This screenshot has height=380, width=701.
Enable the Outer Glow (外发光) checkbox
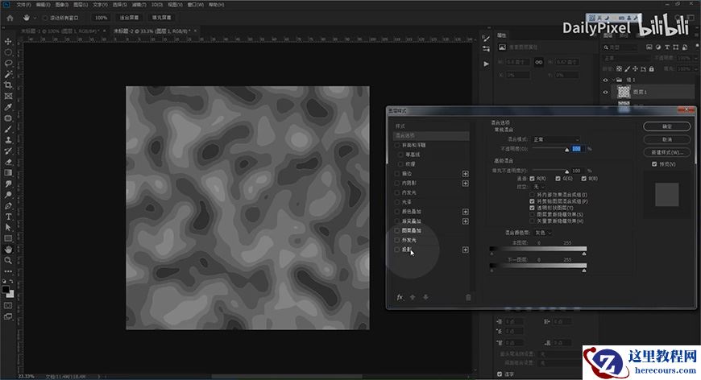click(397, 240)
